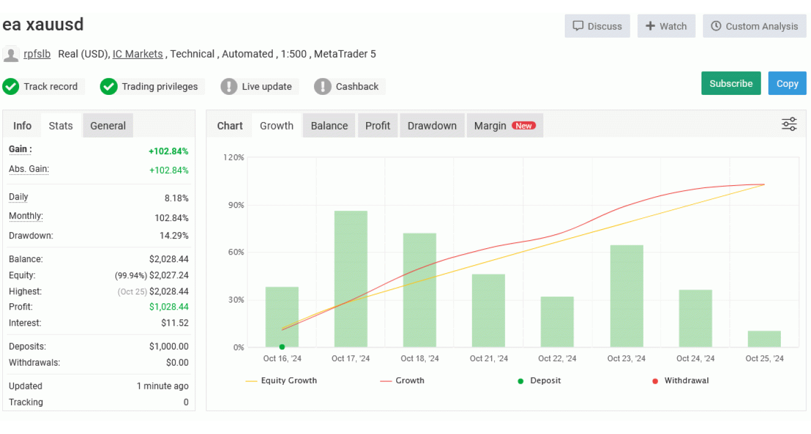811x434 pixels.
Task: Toggle Equity Growth series in legend
Action: pyautogui.click(x=282, y=381)
